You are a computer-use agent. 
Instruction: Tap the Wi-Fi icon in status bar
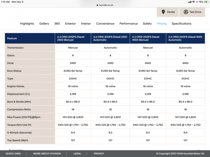click(x=193, y=2)
